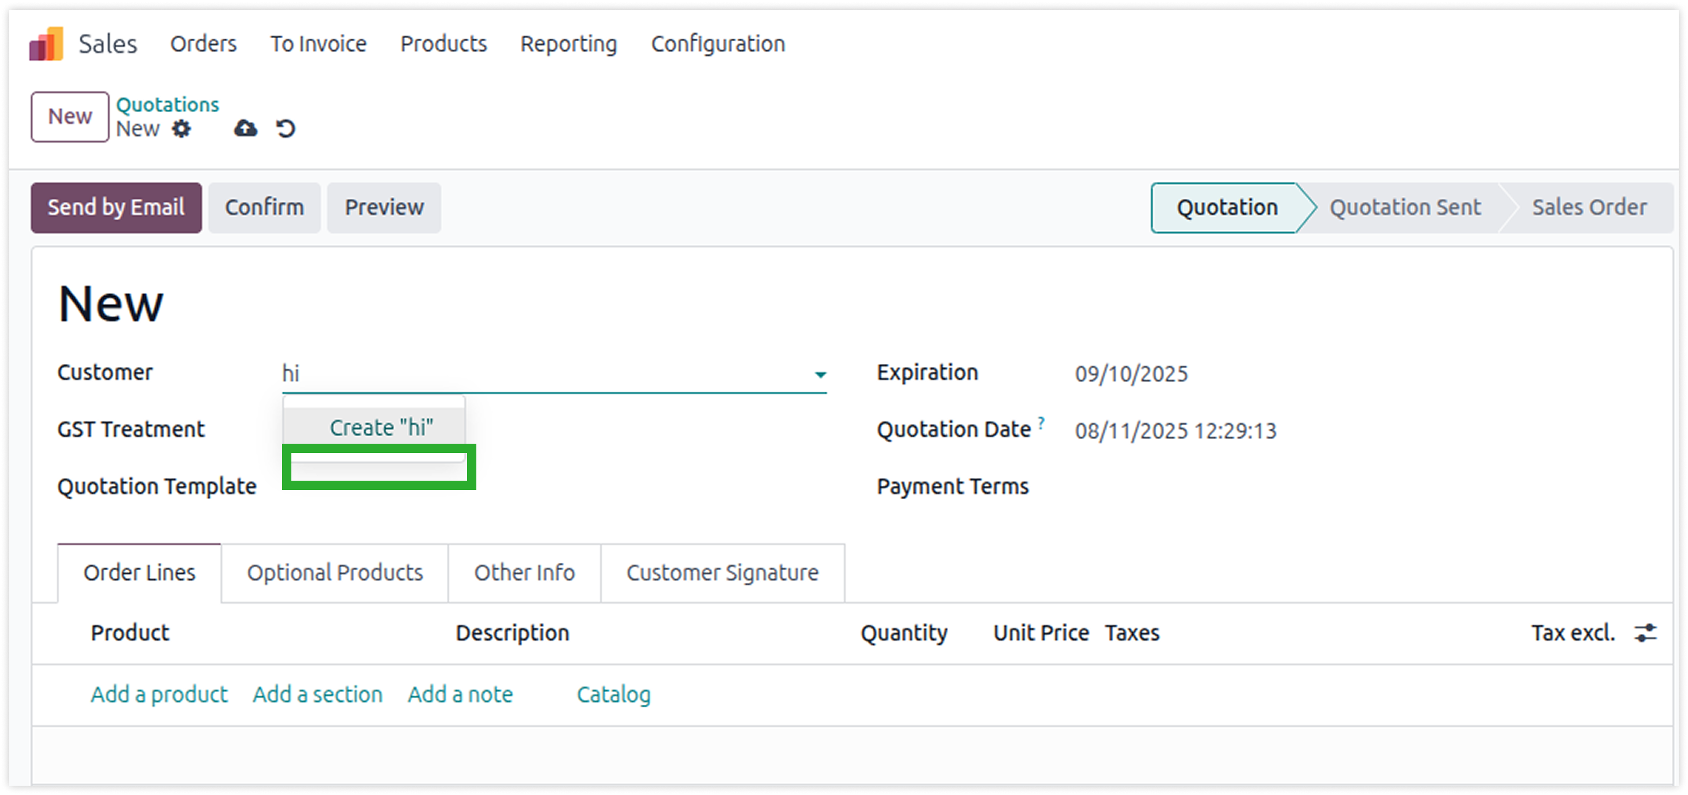Click the Quotation Date value field

coord(1176,431)
